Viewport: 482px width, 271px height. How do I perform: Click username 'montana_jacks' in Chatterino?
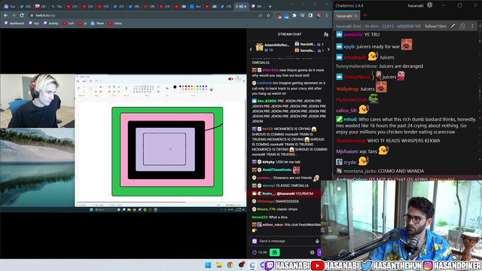click(x=360, y=171)
